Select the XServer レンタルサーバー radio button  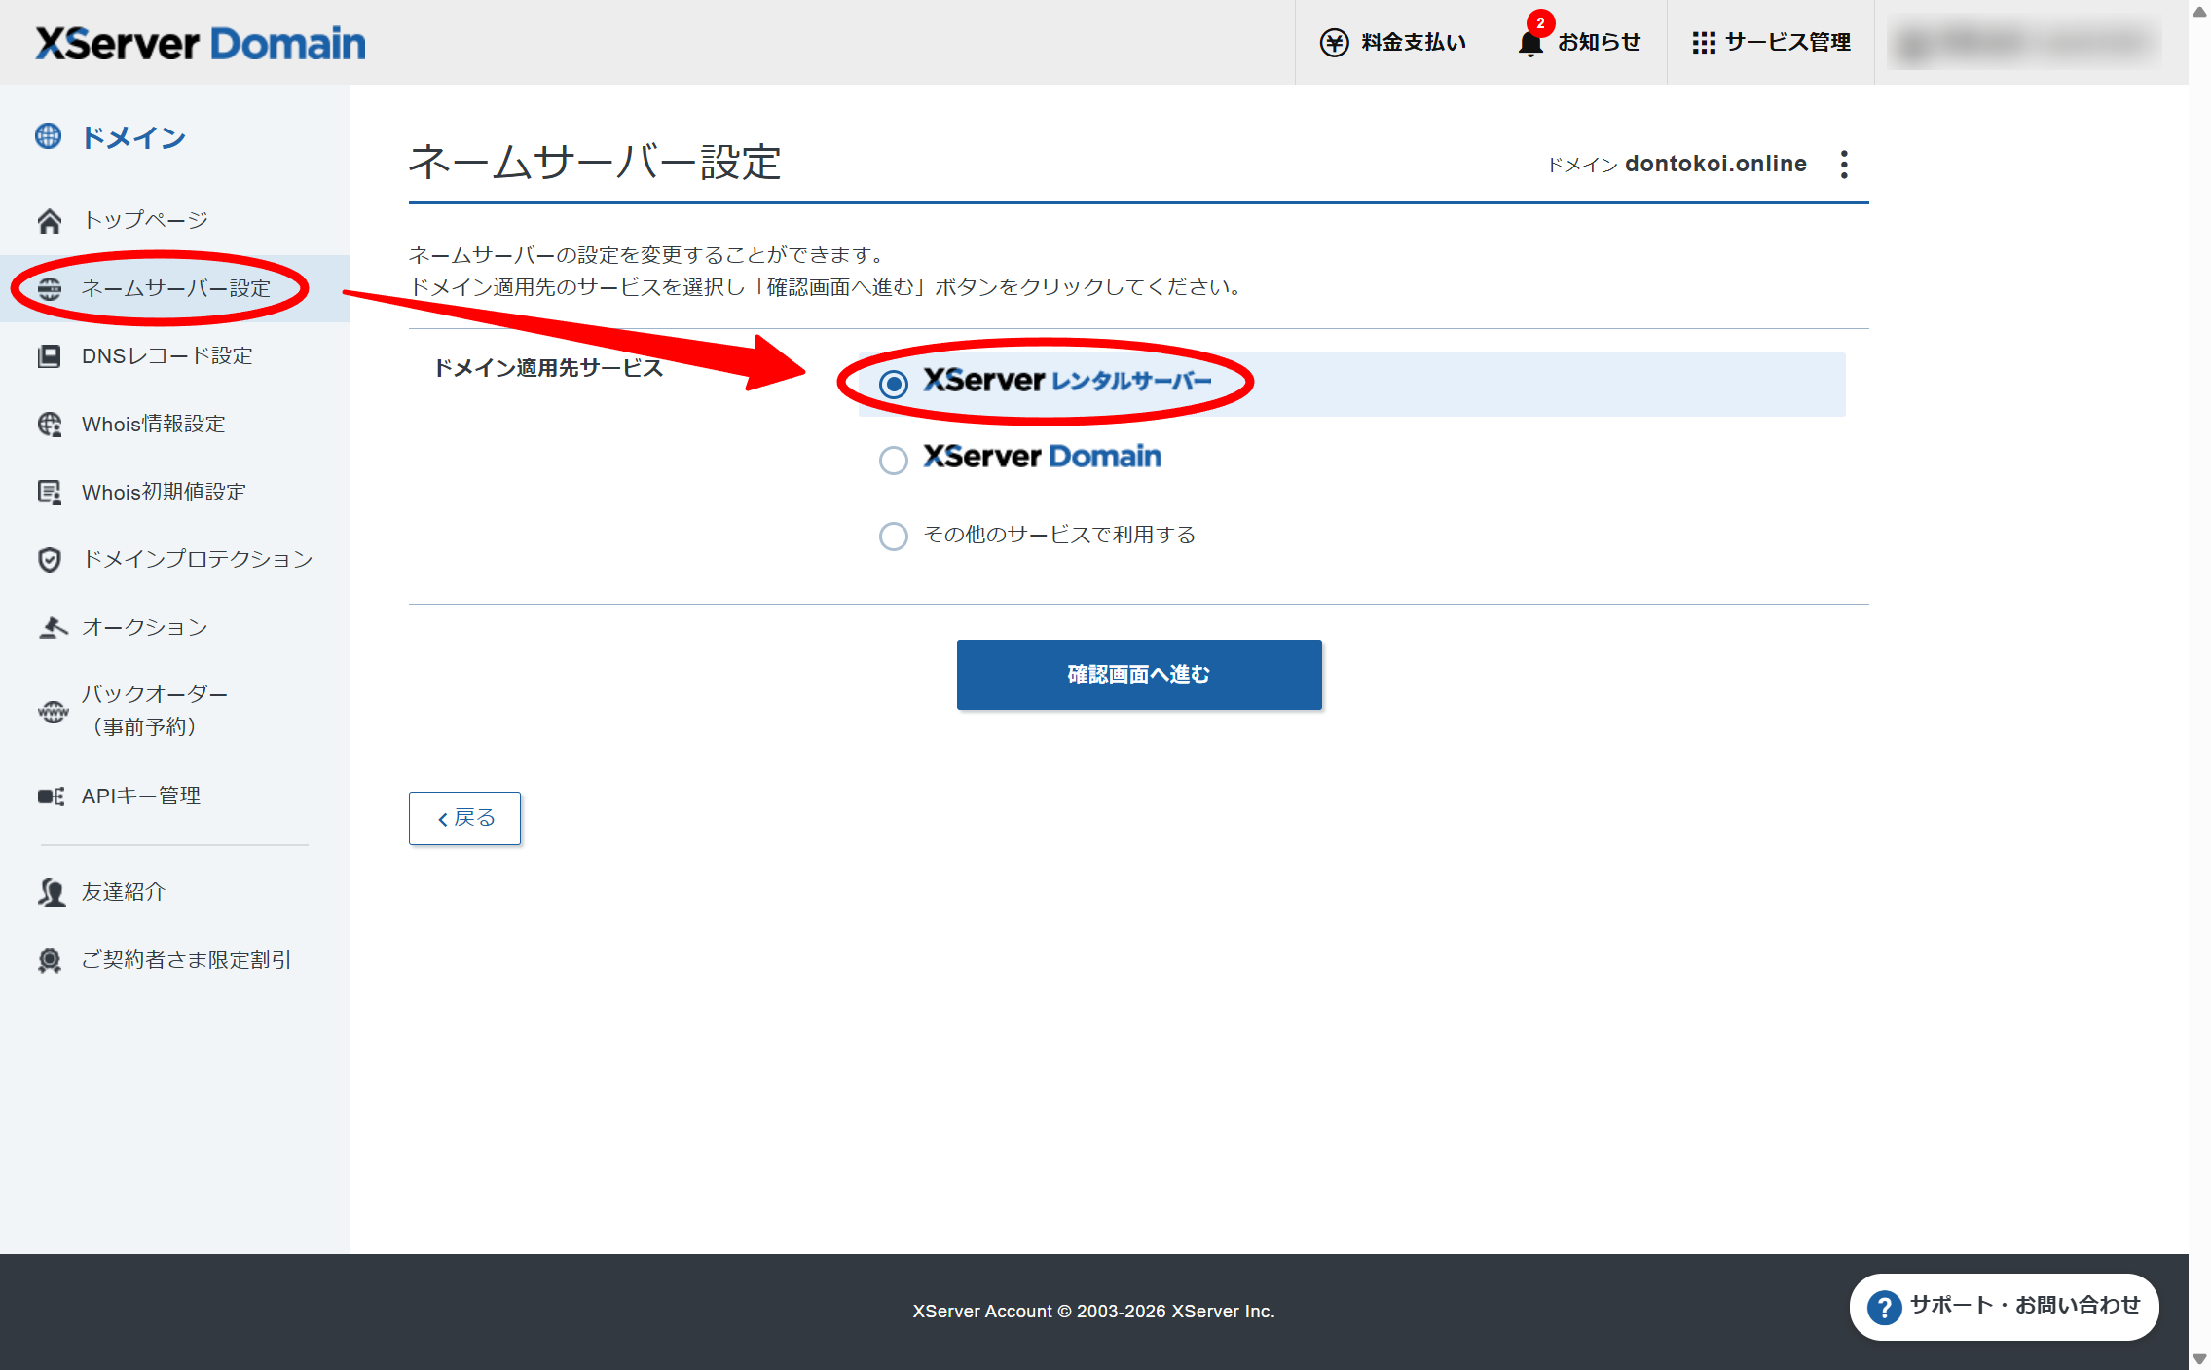pos(894,384)
